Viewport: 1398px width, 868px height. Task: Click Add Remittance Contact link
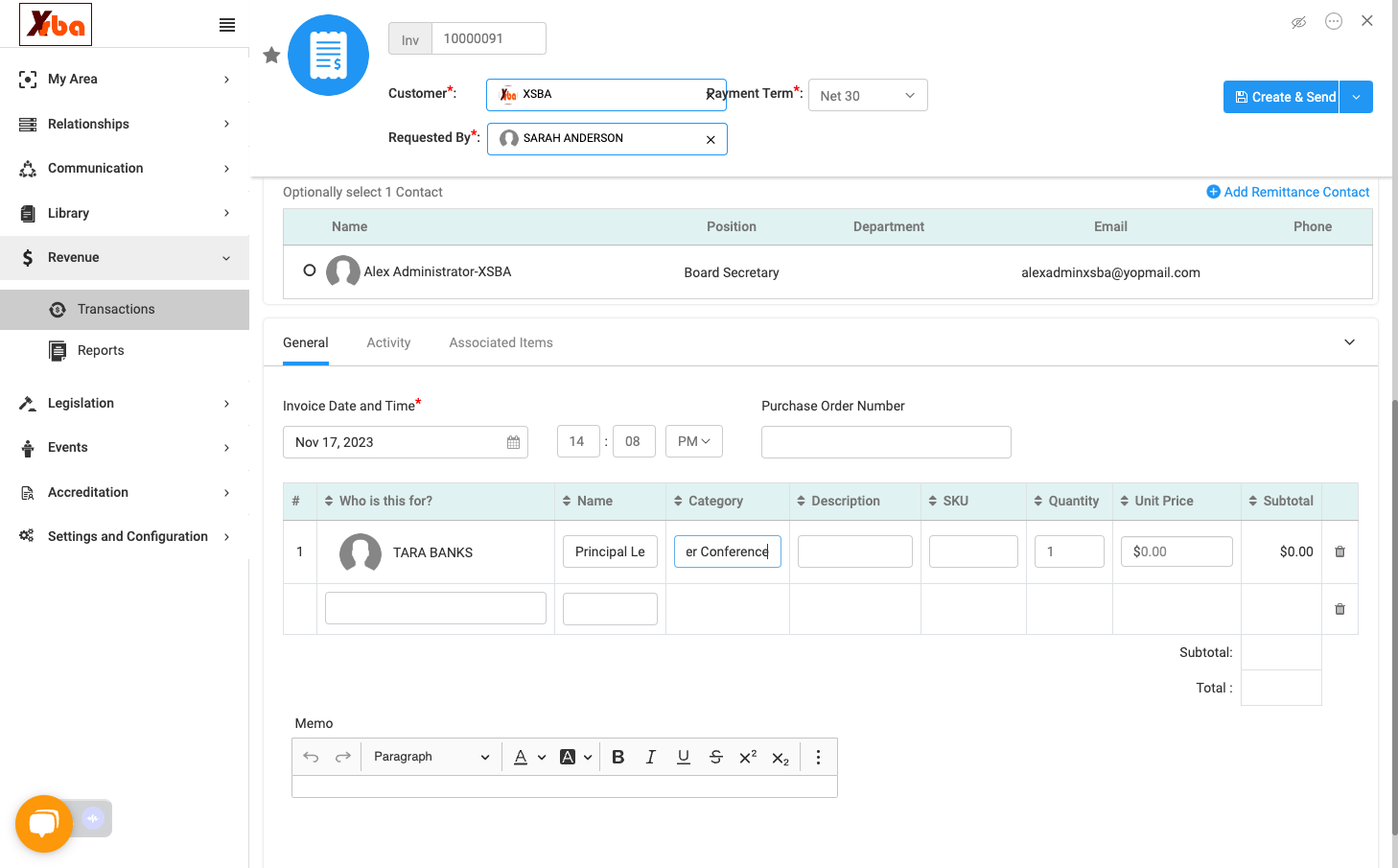coord(1288,192)
